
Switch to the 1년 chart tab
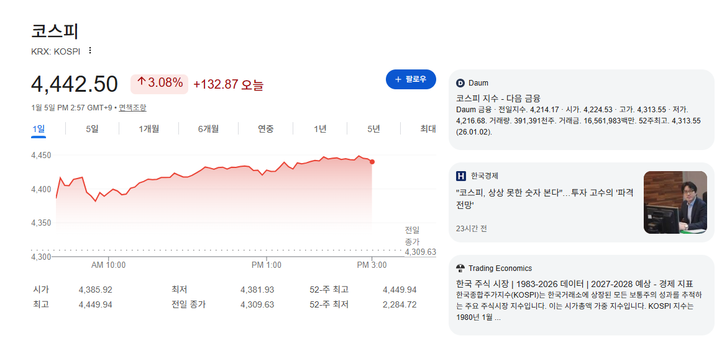[x=320, y=129]
